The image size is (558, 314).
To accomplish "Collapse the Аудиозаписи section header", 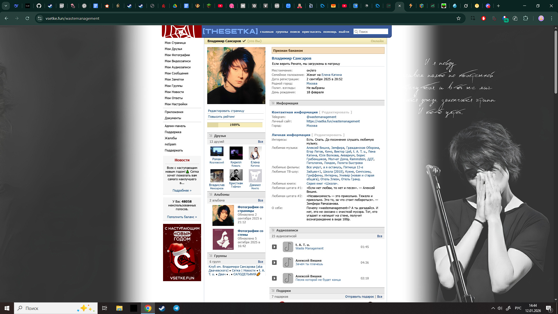I will 287,230.
